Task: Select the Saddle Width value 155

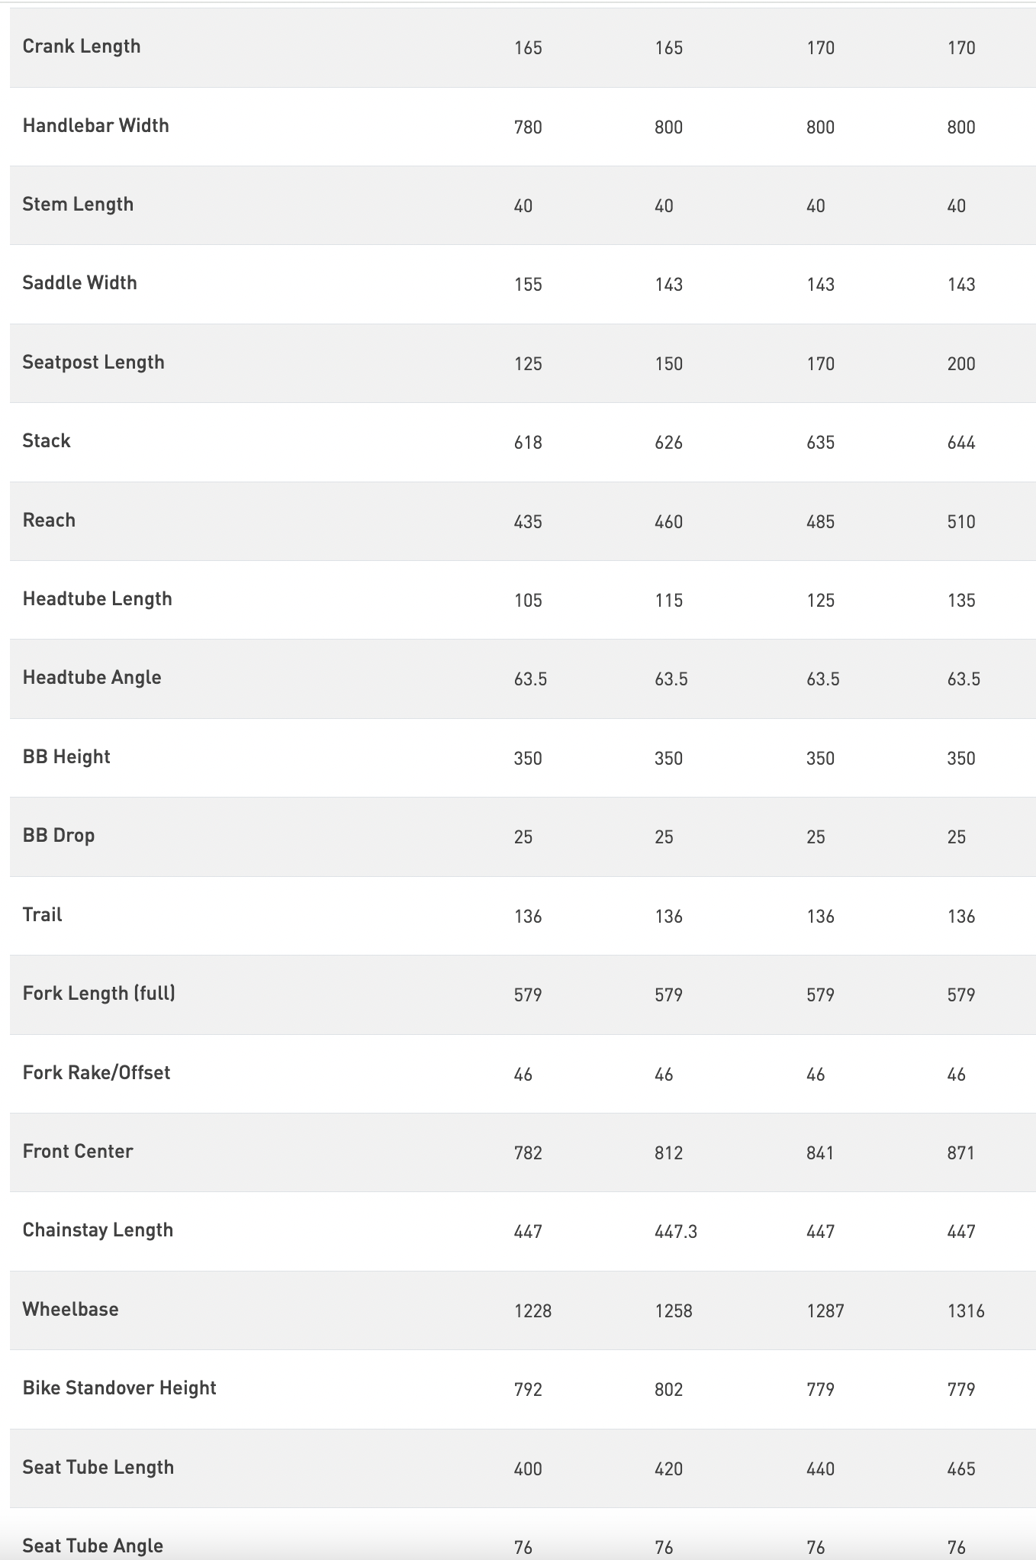Action: [528, 285]
